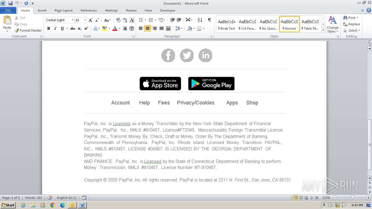Click the Bullets list icon
The image size is (372, 209).
point(141,20)
